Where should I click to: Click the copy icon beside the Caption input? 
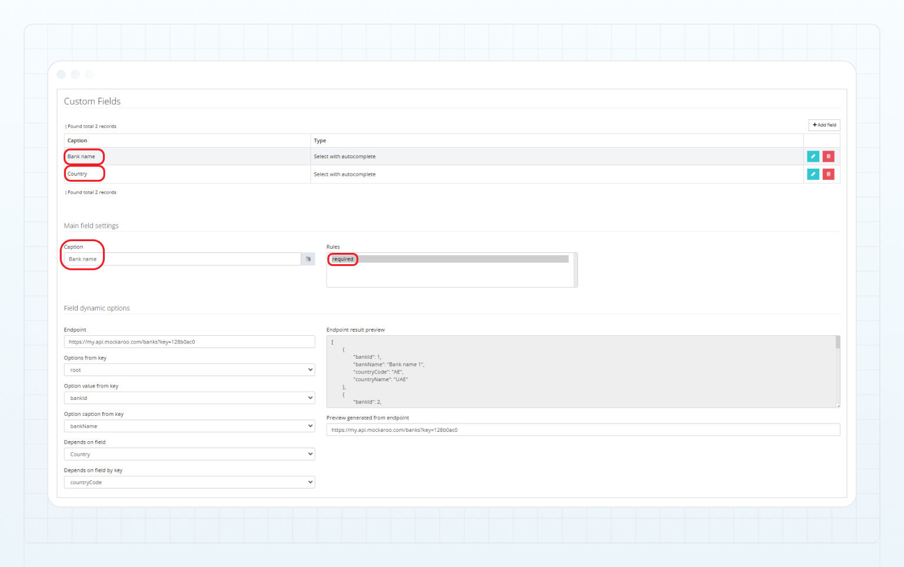pyautogui.click(x=308, y=259)
